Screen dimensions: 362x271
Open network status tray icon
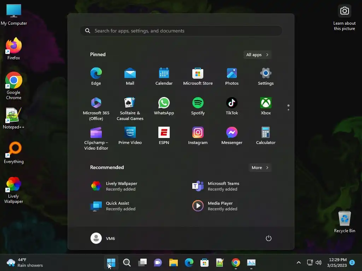pos(310,263)
